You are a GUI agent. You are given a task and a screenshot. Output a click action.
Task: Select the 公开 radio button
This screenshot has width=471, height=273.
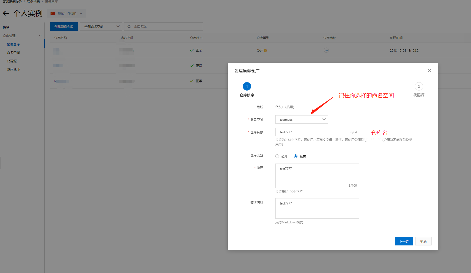point(277,156)
